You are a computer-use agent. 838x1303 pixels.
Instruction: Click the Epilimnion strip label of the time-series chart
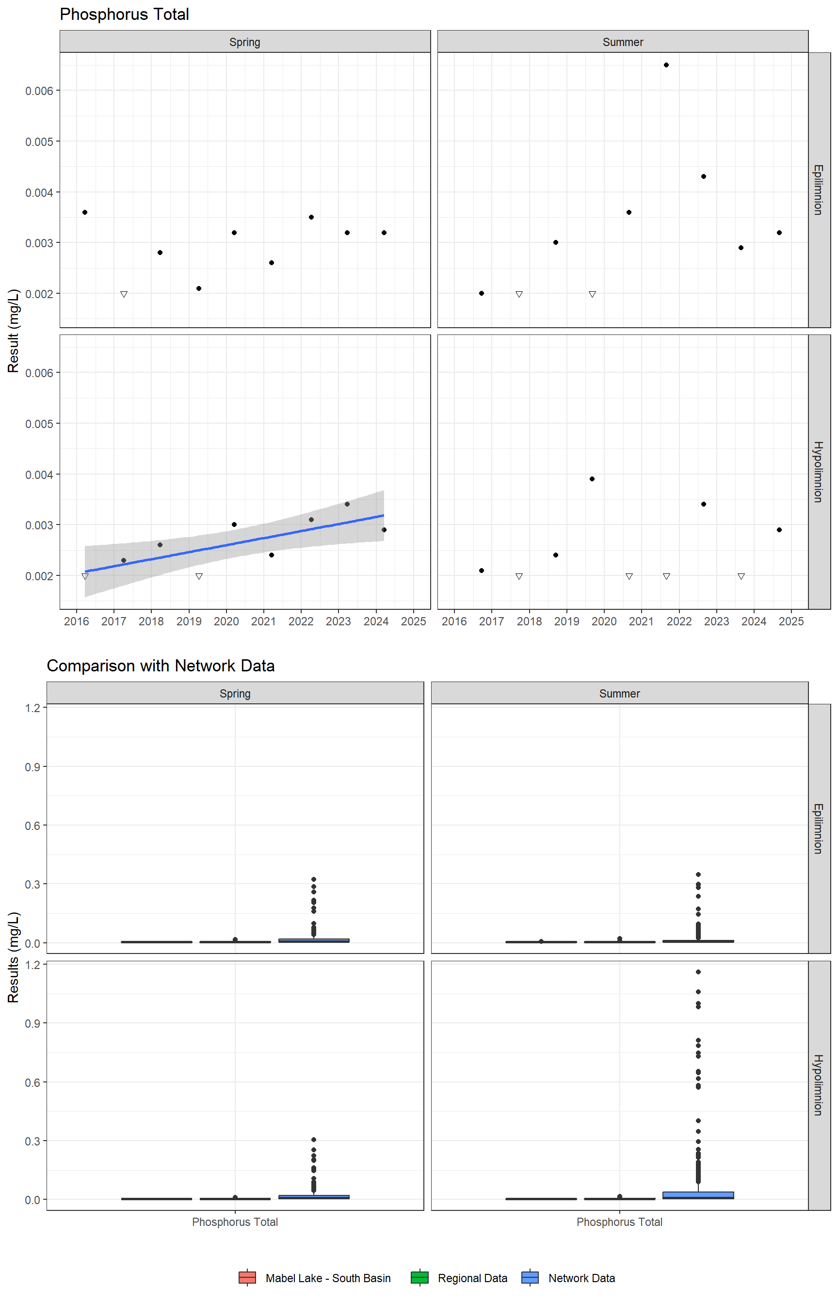click(x=820, y=190)
